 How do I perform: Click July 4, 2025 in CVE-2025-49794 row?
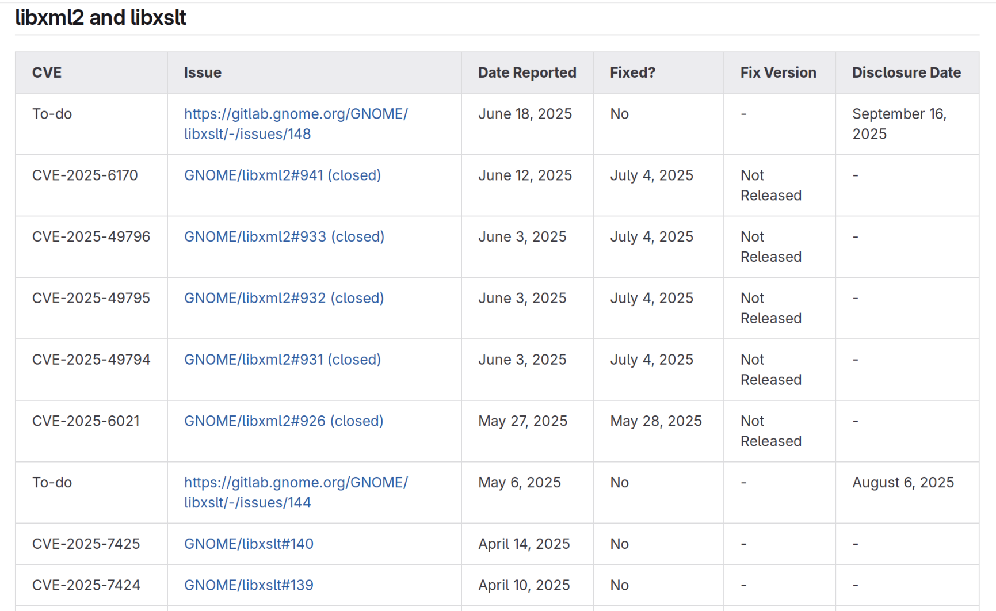(651, 360)
